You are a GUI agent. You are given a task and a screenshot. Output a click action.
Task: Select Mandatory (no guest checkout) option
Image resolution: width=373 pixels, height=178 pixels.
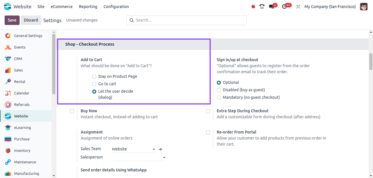tap(219, 98)
